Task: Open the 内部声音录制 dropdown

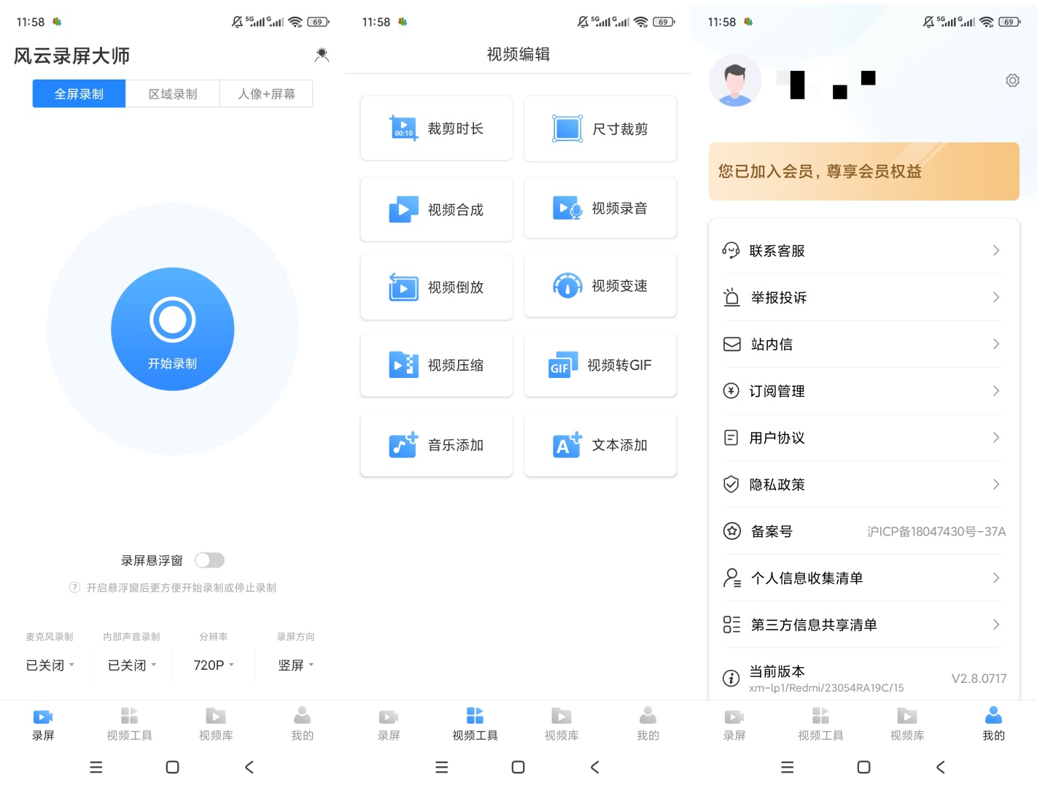Action: 131,665
